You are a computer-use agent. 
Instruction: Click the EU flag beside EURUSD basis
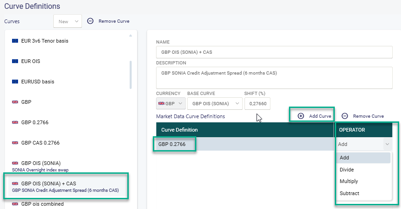click(x=15, y=82)
